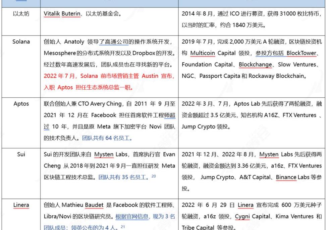Screen dimensions: 326x230
Task: Click the "Rockaway Blockchain" text
Action: pos(276,76)
